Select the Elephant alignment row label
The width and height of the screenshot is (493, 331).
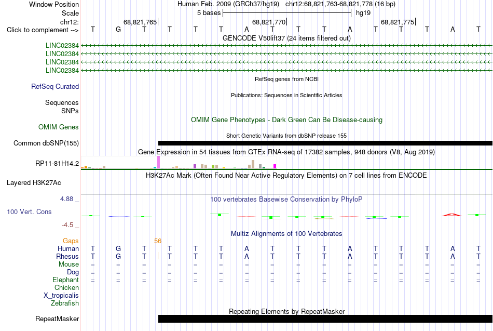pos(66,280)
